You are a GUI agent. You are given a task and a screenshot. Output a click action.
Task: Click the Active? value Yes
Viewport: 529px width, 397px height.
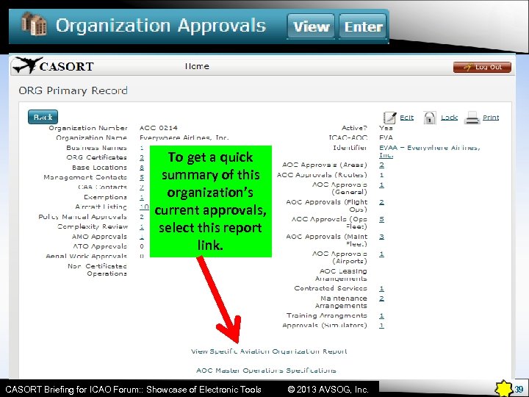386,128
